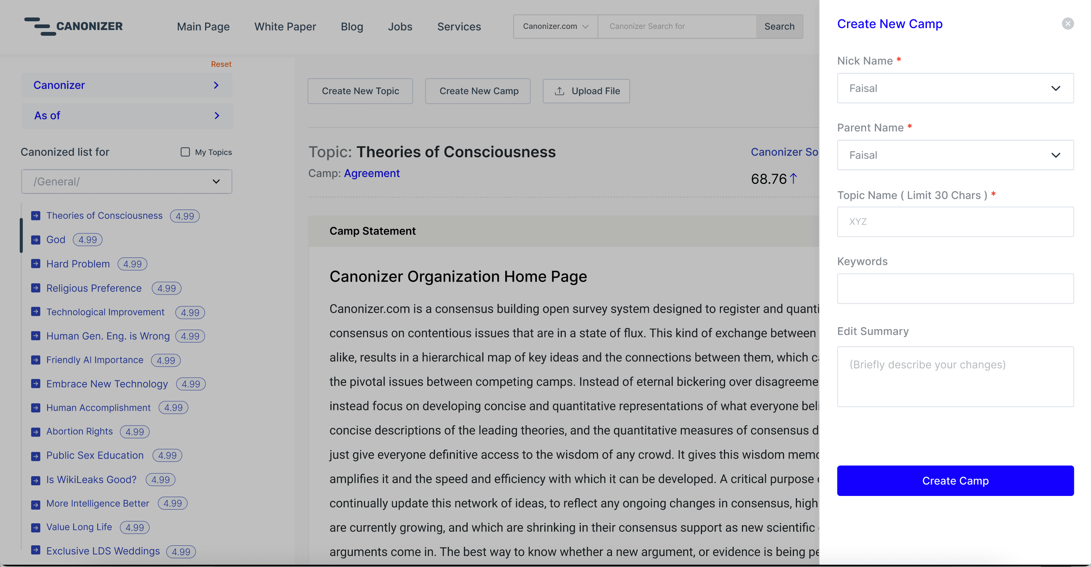Click the upload icon in Upload File button
This screenshot has width=1091, height=567.
tap(560, 91)
